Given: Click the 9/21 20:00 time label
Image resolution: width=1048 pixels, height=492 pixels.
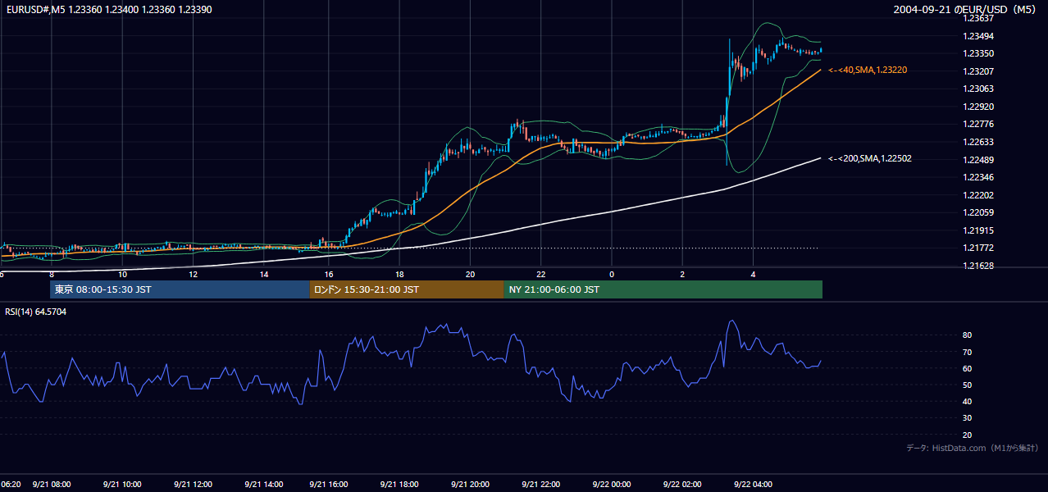Looking at the screenshot, I should [469, 484].
